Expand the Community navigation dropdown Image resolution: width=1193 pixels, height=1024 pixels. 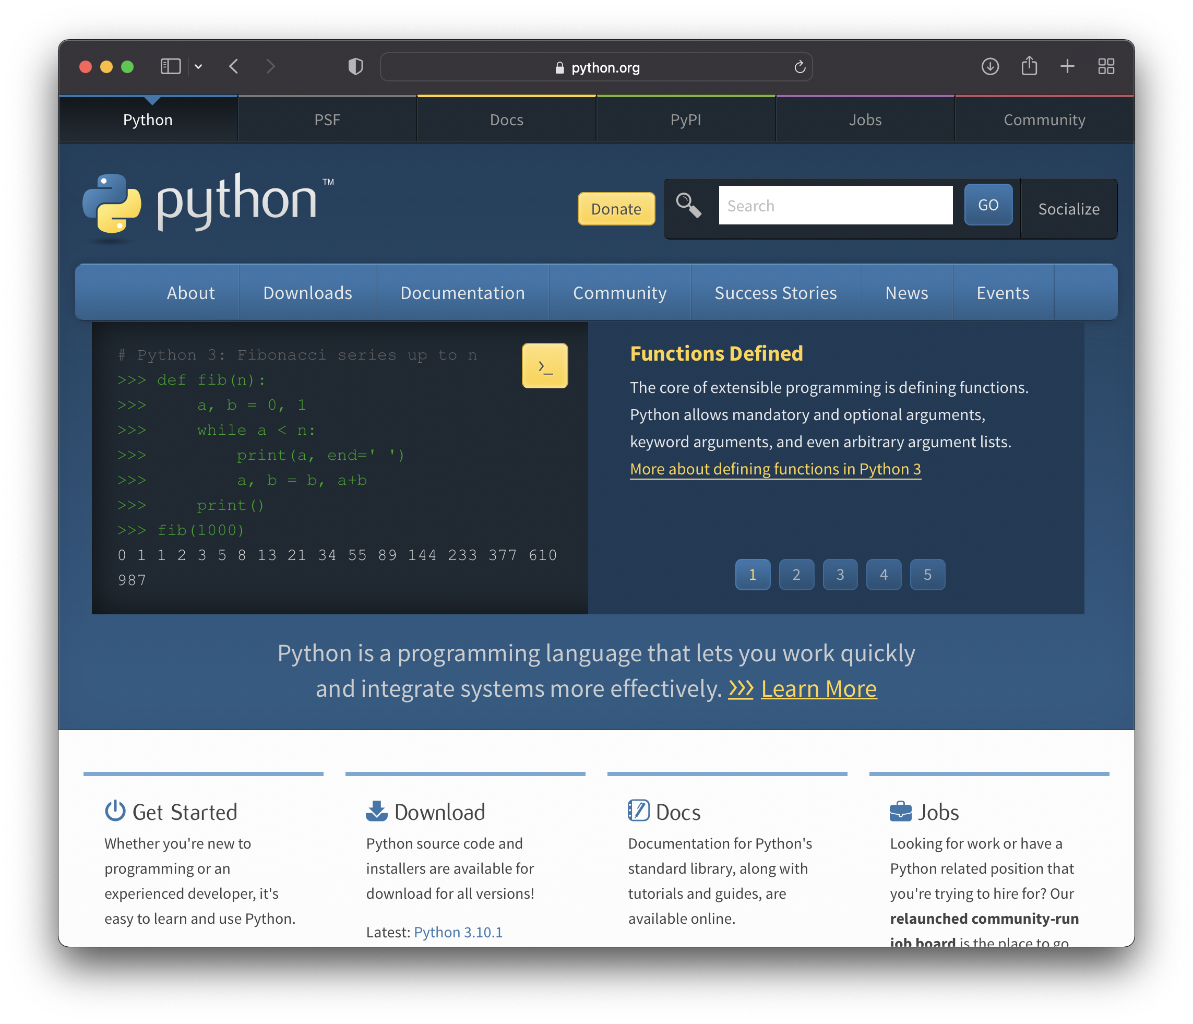click(619, 292)
